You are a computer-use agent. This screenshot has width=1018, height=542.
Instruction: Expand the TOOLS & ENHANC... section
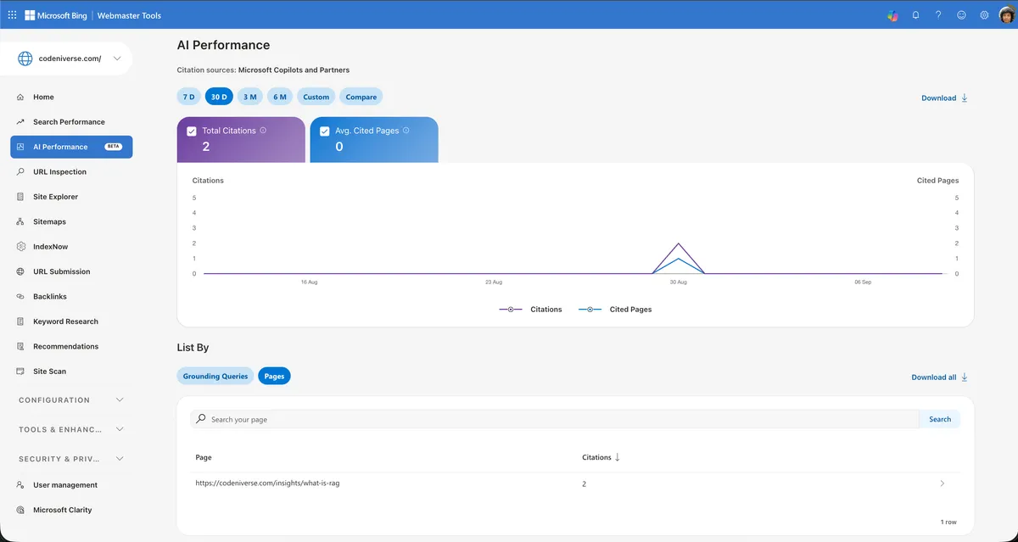coord(71,429)
